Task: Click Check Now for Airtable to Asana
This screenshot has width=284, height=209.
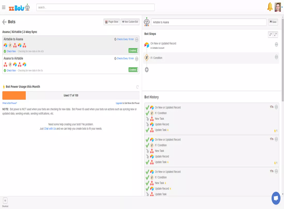Action: coord(11,51)
